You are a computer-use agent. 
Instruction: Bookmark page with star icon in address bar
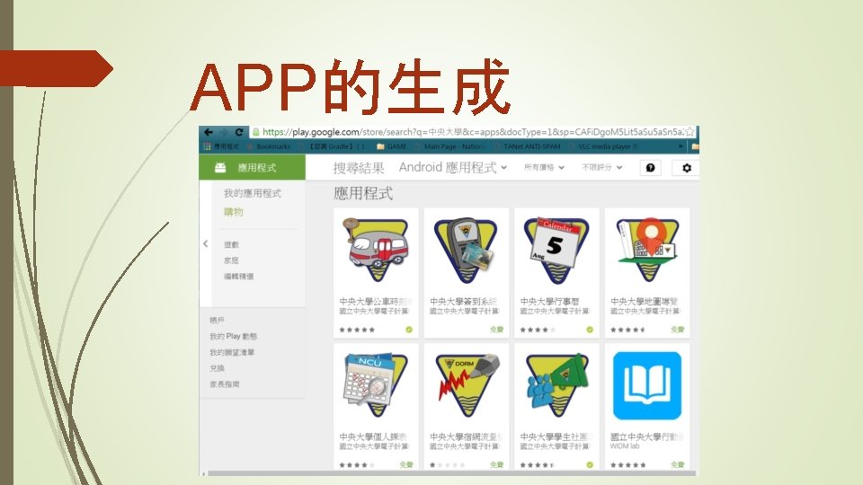click(690, 132)
